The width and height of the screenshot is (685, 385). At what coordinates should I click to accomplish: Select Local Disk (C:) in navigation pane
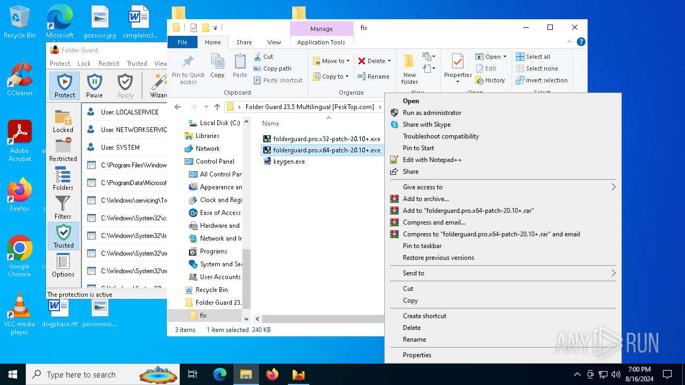220,123
